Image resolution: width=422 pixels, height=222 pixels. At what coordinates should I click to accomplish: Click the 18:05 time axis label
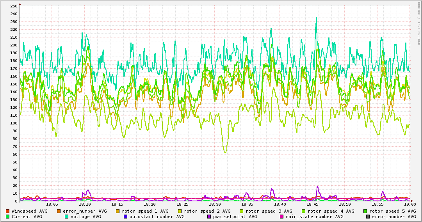(52, 205)
